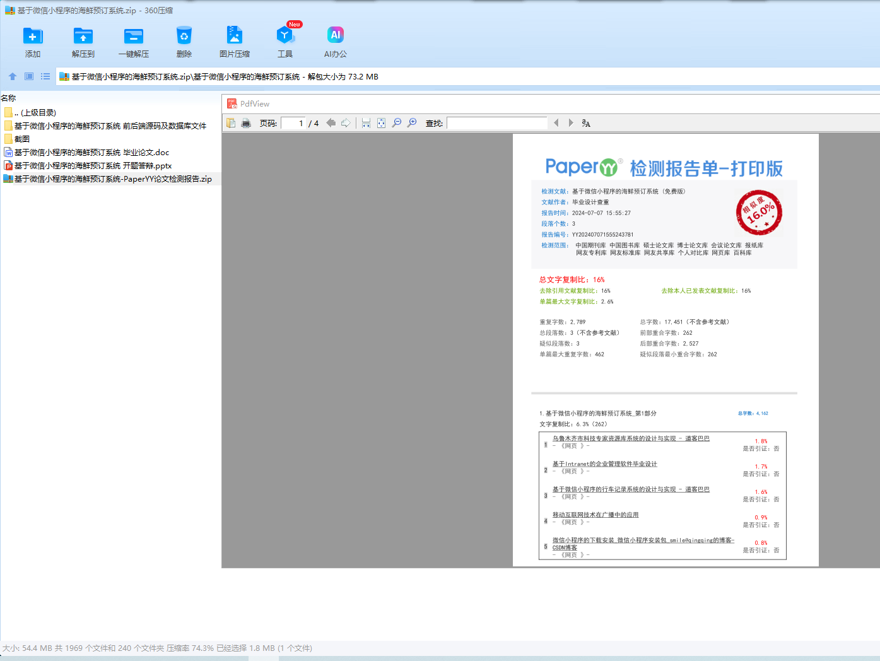Select the 截图 folder
Viewport: 880px width, 661px height.
coord(16,139)
